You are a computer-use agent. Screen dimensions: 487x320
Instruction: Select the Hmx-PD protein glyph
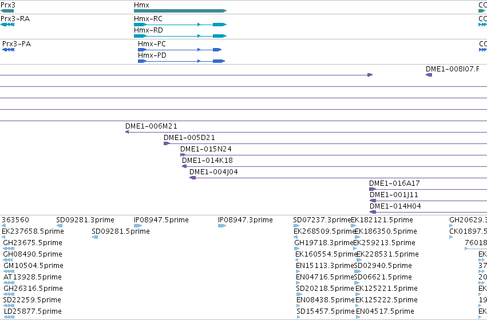[x=181, y=61]
